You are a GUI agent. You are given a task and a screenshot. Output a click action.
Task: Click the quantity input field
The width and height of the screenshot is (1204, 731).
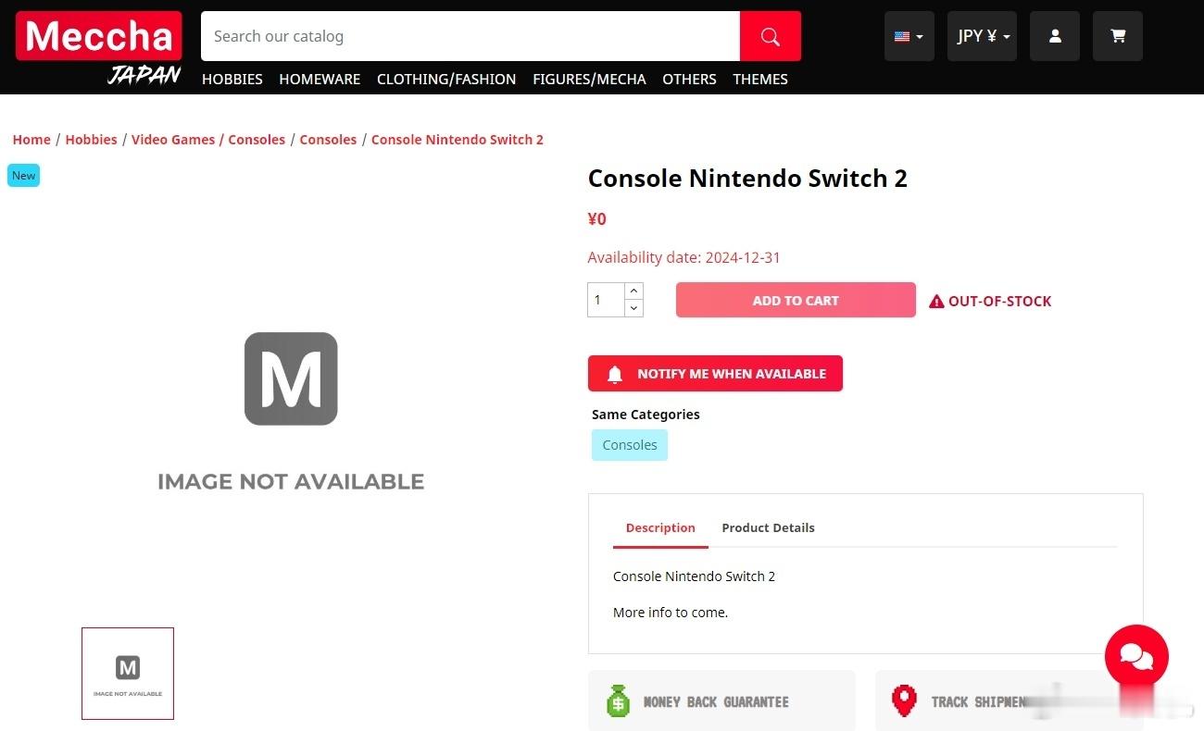pos(606,300)
